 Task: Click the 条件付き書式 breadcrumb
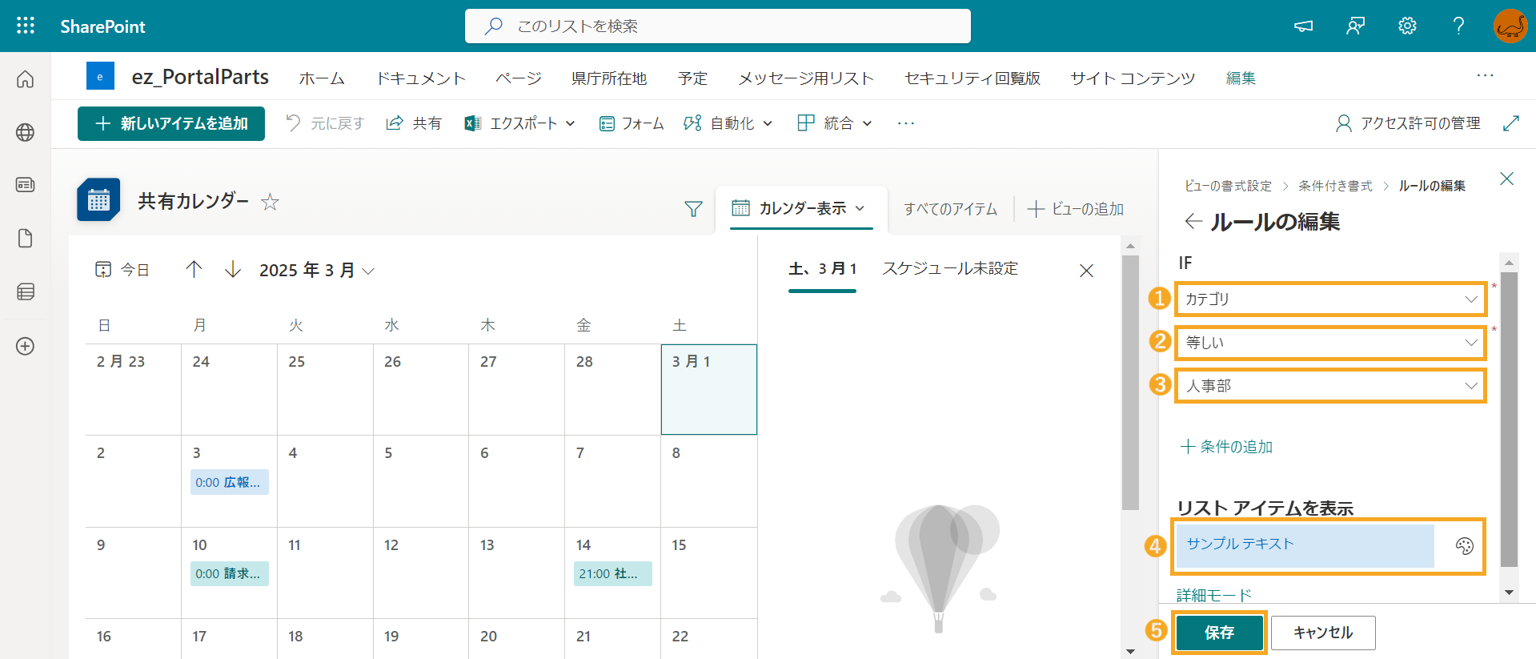click(x=1335, y=186)
